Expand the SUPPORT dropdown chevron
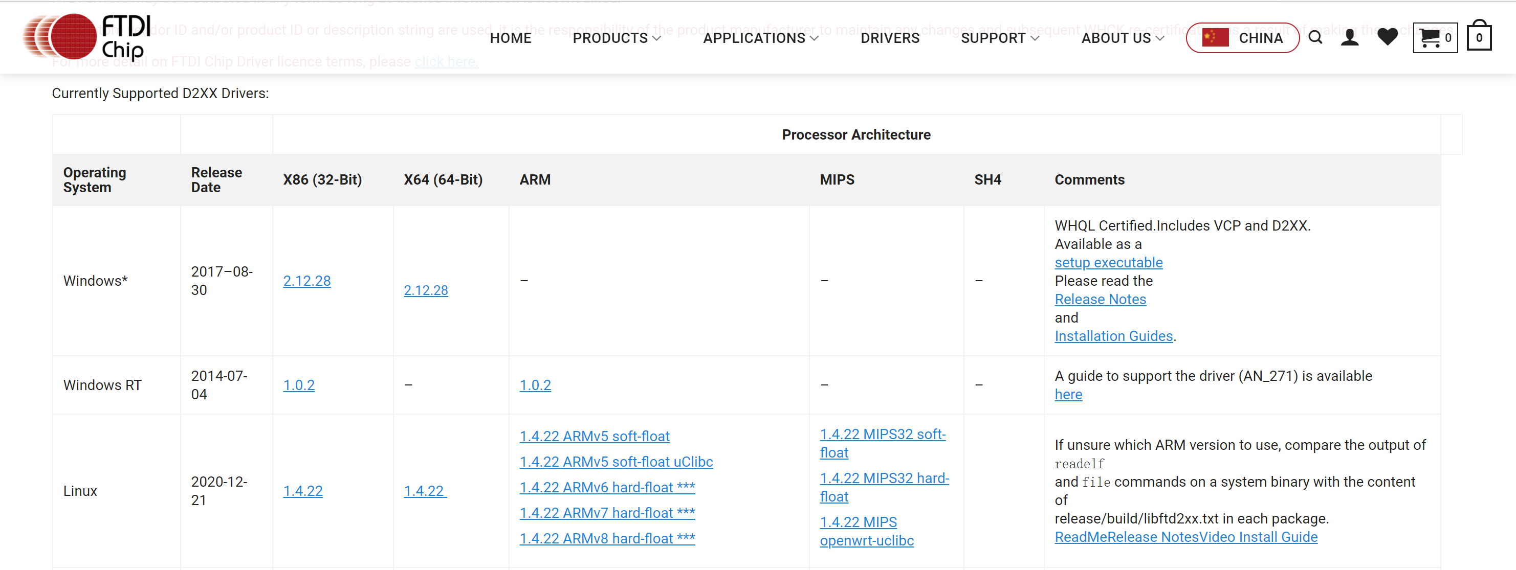Image resolution: width=1516 pixels, height=570 pixels. tap(1035, 38)
